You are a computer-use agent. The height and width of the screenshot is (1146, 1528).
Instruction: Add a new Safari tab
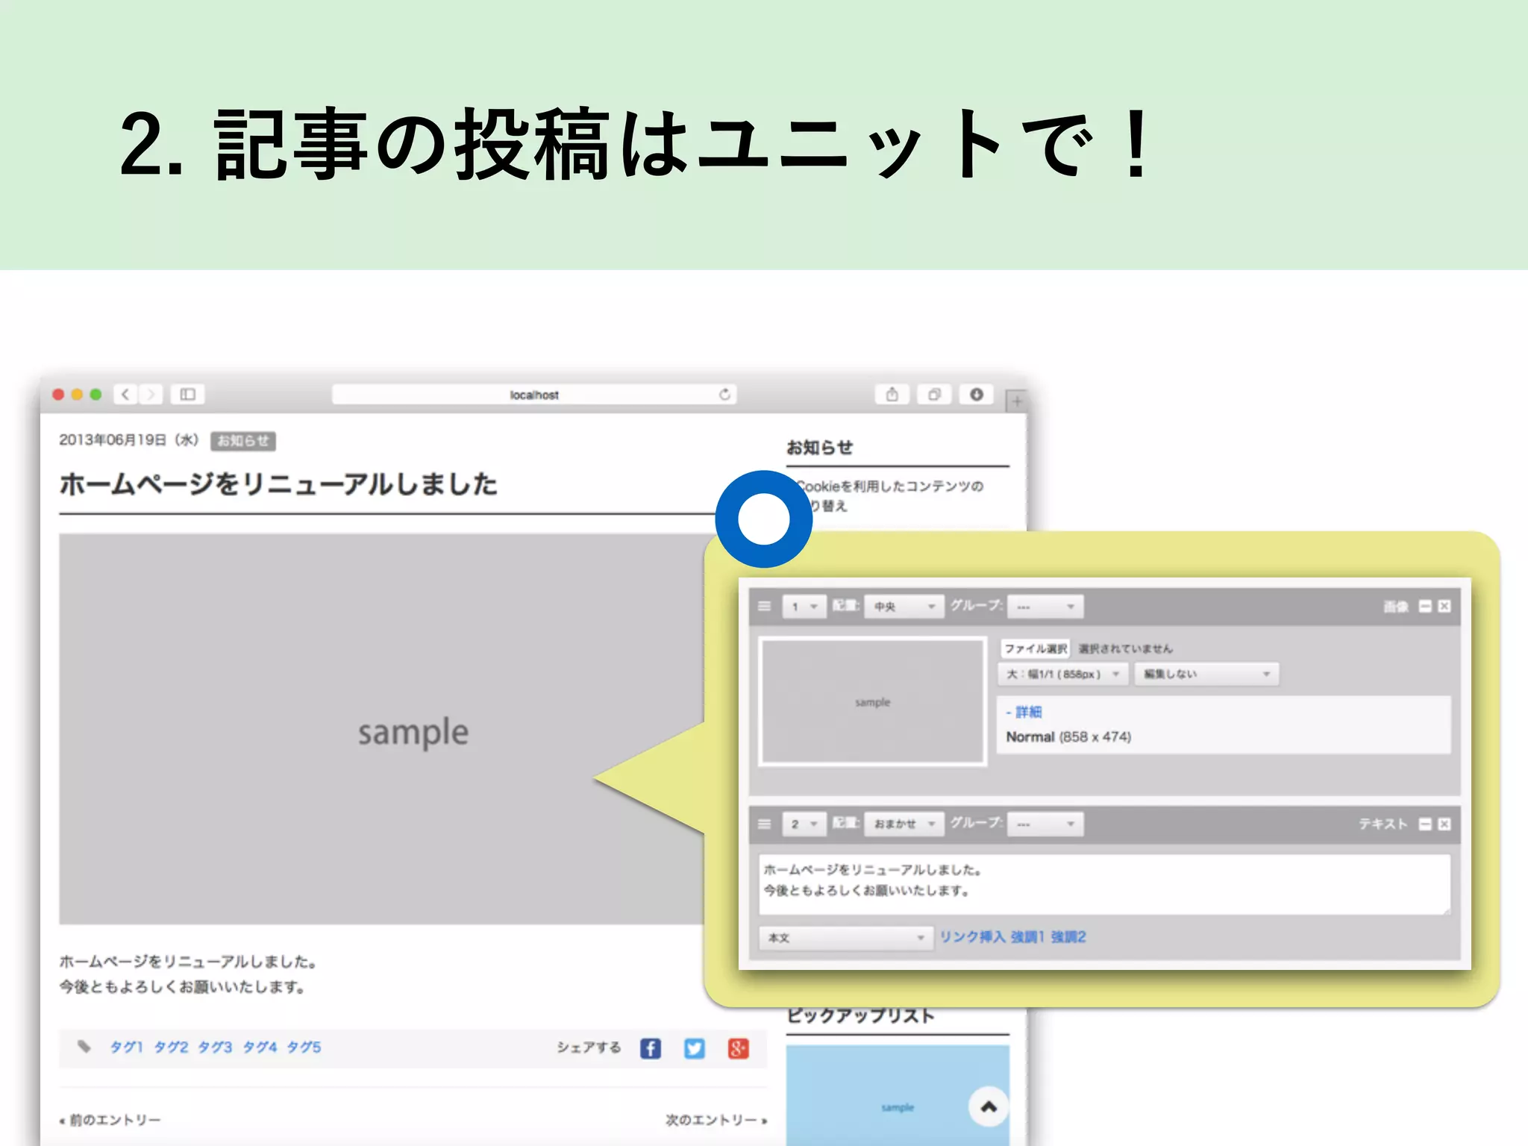click(1015, 401)
